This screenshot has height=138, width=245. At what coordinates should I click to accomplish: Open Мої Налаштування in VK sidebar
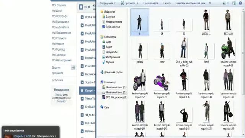pyautogui.click(x=62, y=60)
